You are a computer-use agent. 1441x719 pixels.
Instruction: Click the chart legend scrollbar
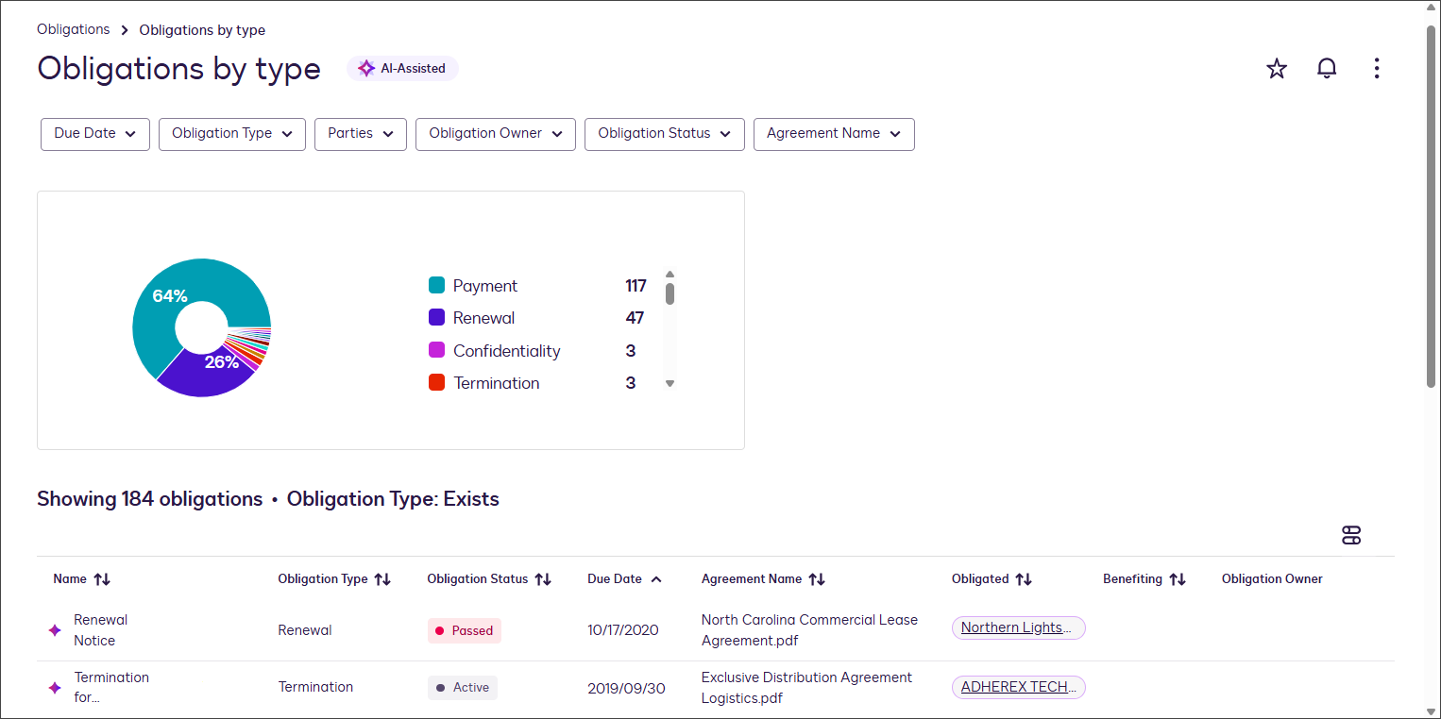[x=670, y=294]
